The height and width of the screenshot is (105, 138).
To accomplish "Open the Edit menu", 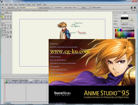I will click(6, 5).
